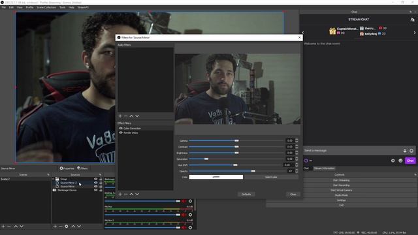Click Start Streaming in Controls
This screenshot has width=418, height=235.
tap(341, 180)
